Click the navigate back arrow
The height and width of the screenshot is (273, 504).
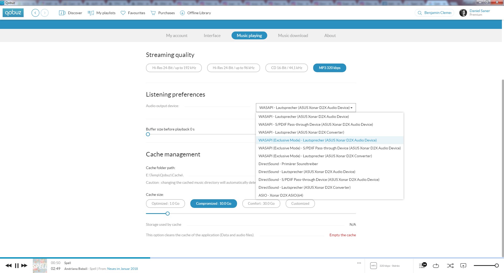[x=35, y=13]
